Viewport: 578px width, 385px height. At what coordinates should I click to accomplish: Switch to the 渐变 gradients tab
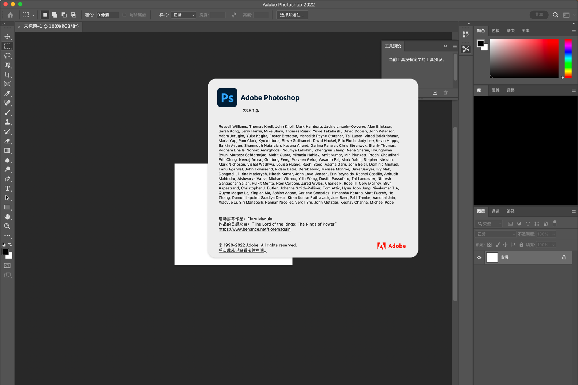510,31
